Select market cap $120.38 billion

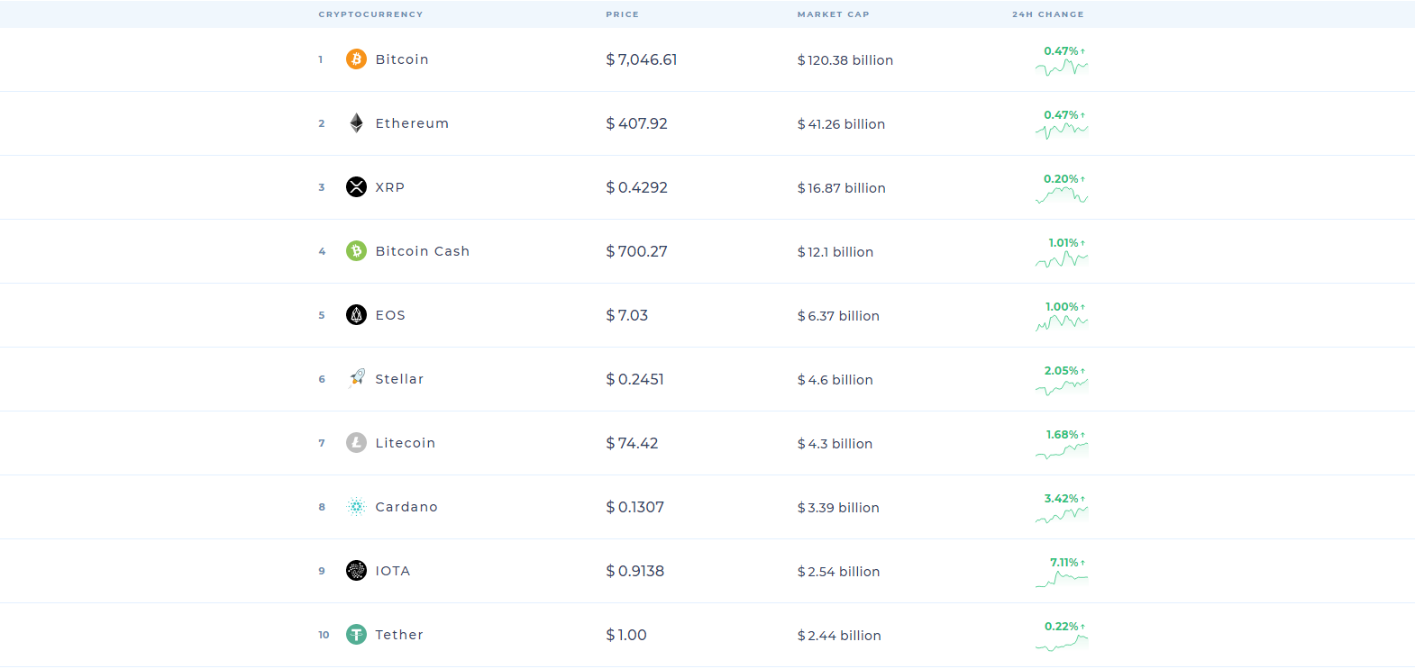845,60
